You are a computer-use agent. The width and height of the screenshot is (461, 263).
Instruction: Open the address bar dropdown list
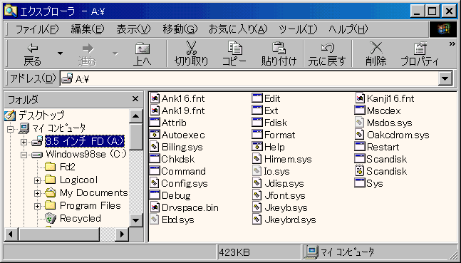(445, 78)
